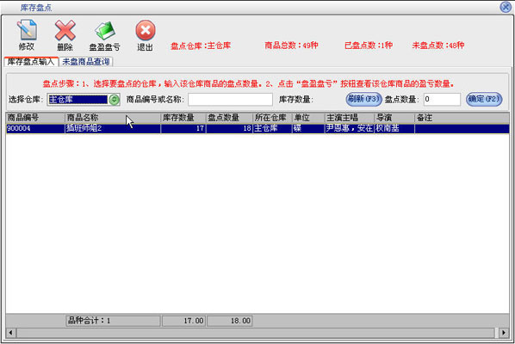Switch to the 库存盘点输入 tab
Image resolution: width=515 pixels, height=344 pixels.
click(31, 62)
